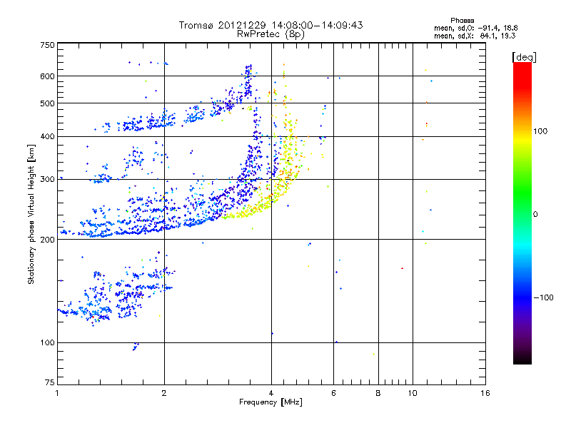Click the isolated red point near 9.5 MHz

click(402, 268)
